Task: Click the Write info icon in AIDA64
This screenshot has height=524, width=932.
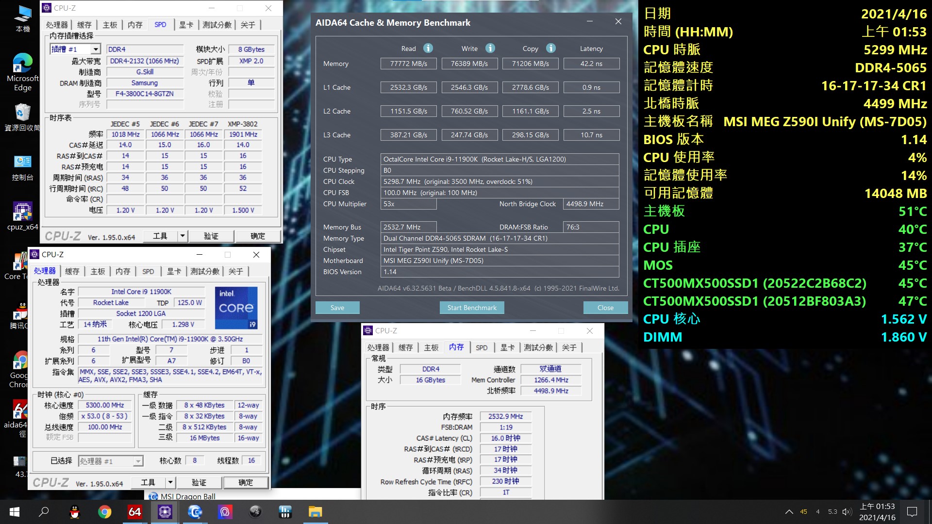Action: 490,48
